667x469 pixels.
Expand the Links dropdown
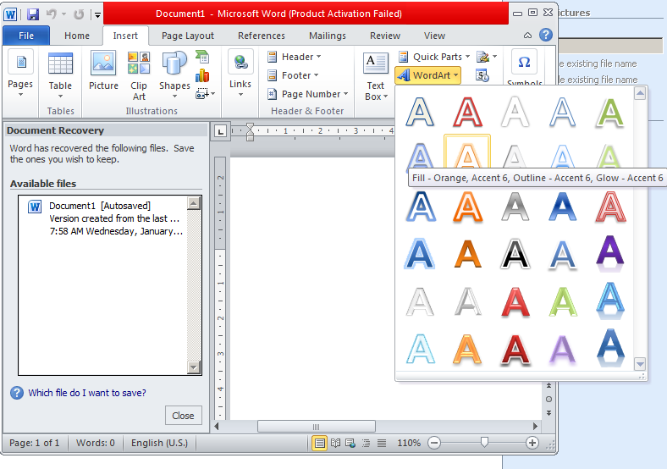240,73
